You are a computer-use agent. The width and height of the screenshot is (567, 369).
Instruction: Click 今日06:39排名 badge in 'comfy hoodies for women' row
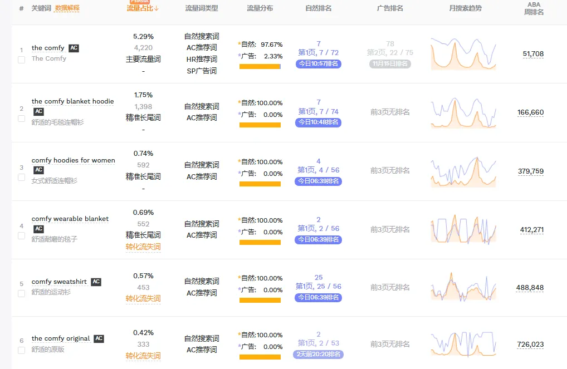pos(318,181)
